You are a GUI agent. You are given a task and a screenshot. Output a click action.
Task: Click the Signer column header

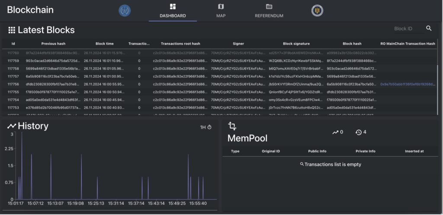pyautogui.click(x=238, y=44)
